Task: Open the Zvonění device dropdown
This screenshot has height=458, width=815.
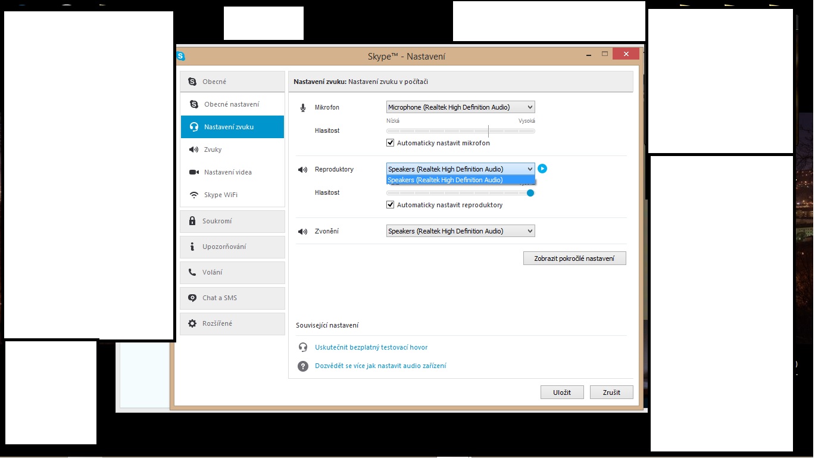Action: tap(461, 231)
